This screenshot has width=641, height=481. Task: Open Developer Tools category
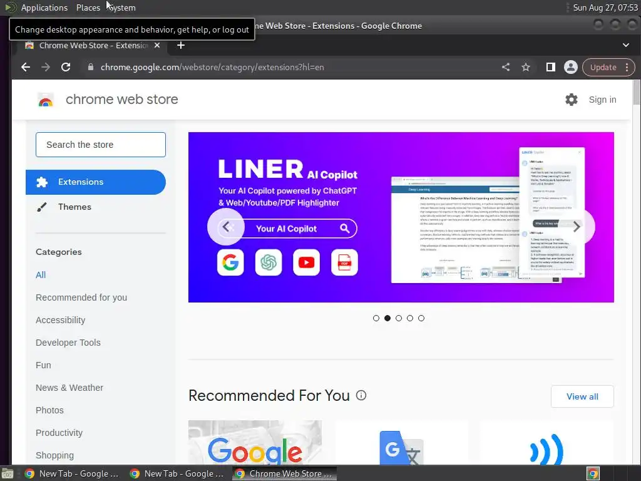(x=68, y=343)
